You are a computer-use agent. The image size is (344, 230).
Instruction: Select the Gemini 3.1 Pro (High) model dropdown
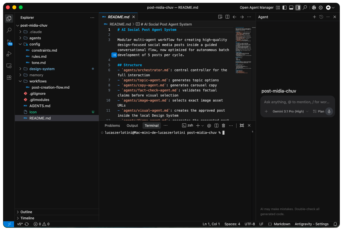290,111
